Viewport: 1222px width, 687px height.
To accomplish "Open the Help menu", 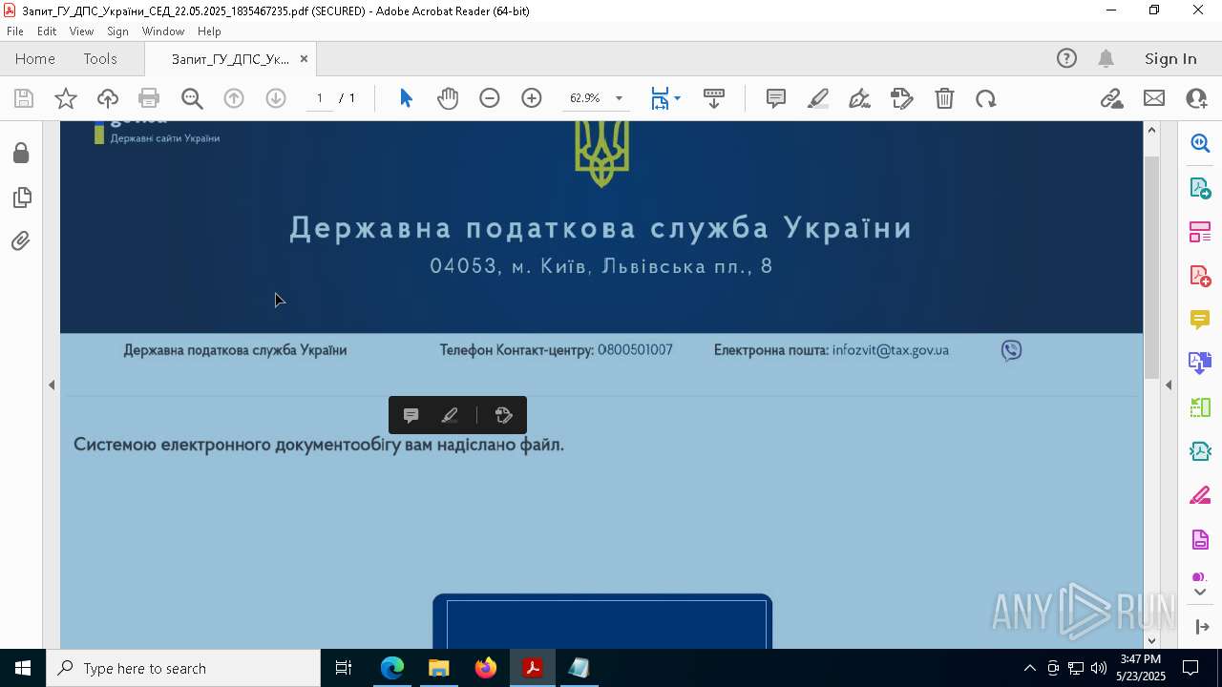I will click(x=209, y=31).
